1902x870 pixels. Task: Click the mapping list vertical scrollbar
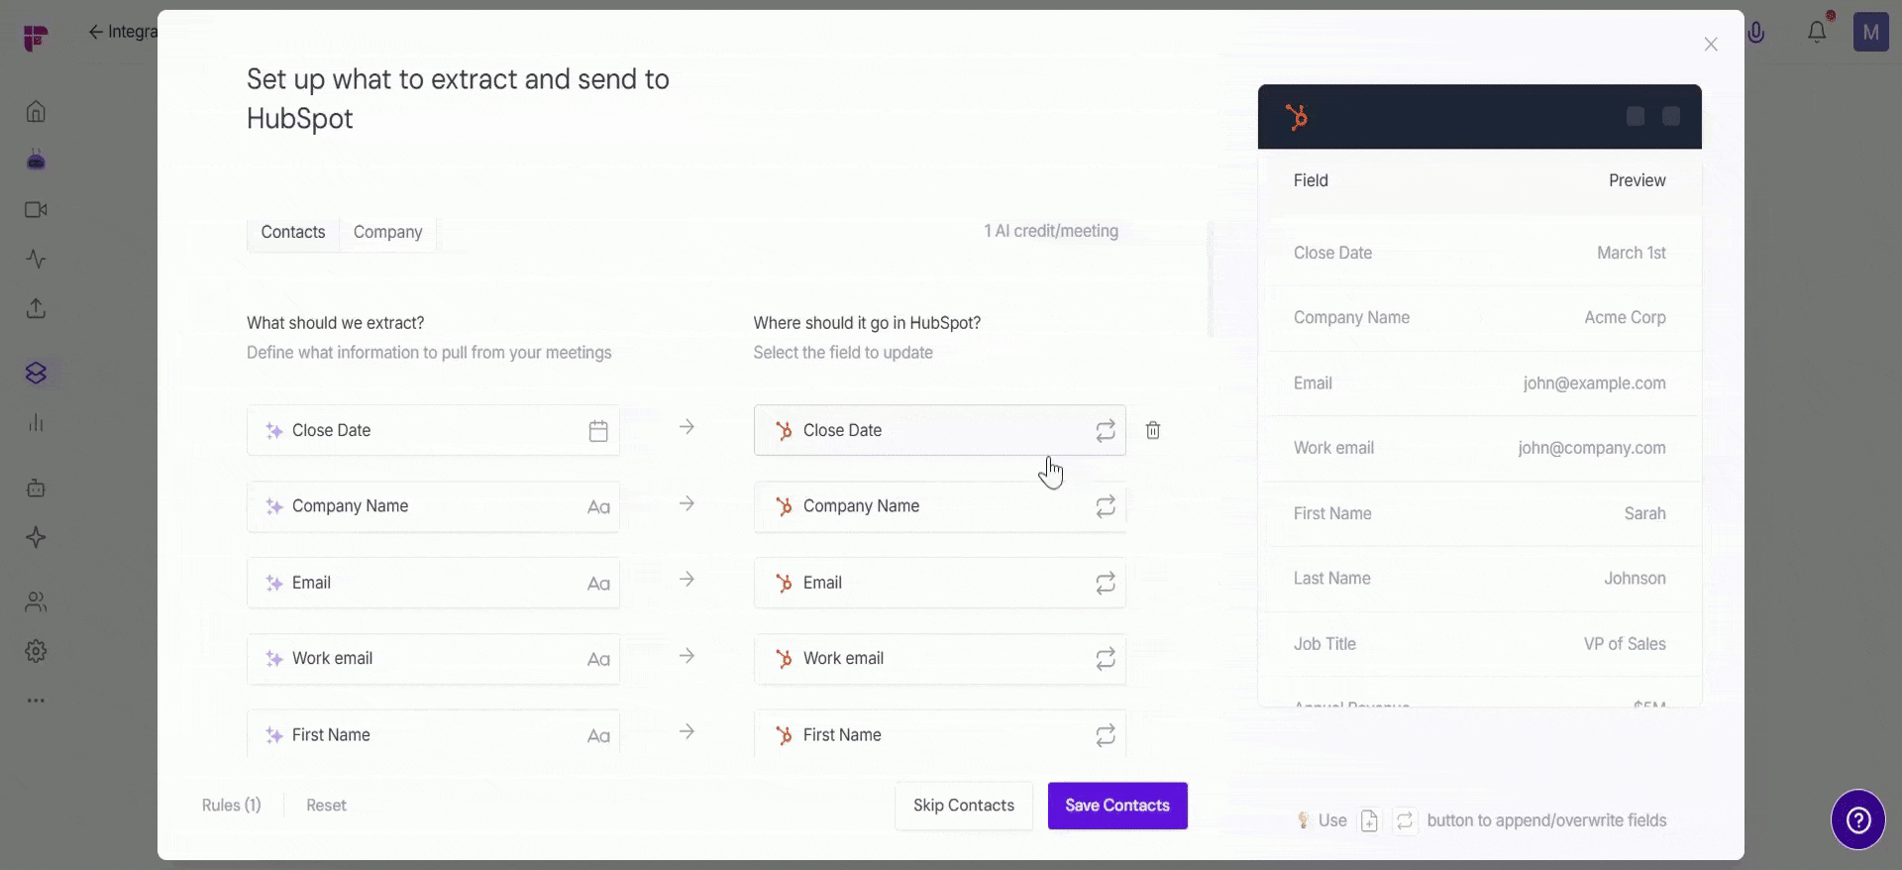1210,279
